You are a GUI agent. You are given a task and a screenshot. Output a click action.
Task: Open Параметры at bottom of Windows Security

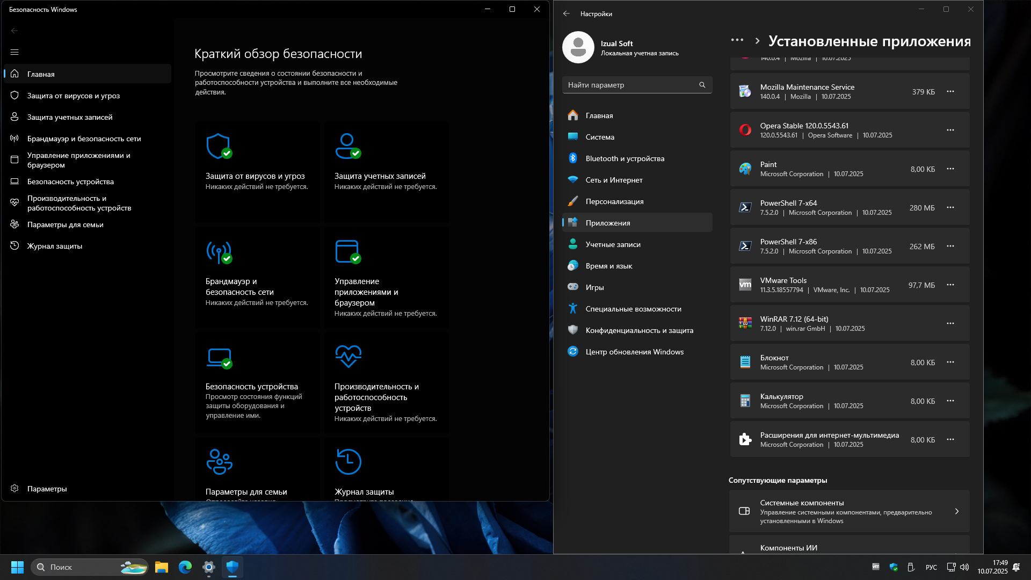(x=88, y=489)
